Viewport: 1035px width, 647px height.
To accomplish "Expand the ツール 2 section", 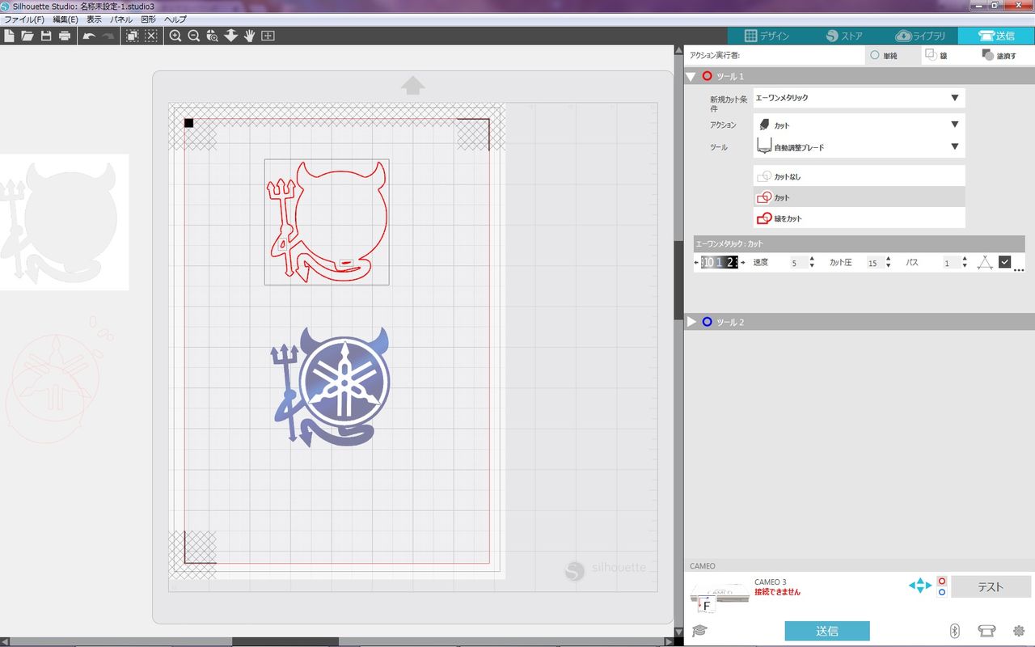I will point(691,322).
